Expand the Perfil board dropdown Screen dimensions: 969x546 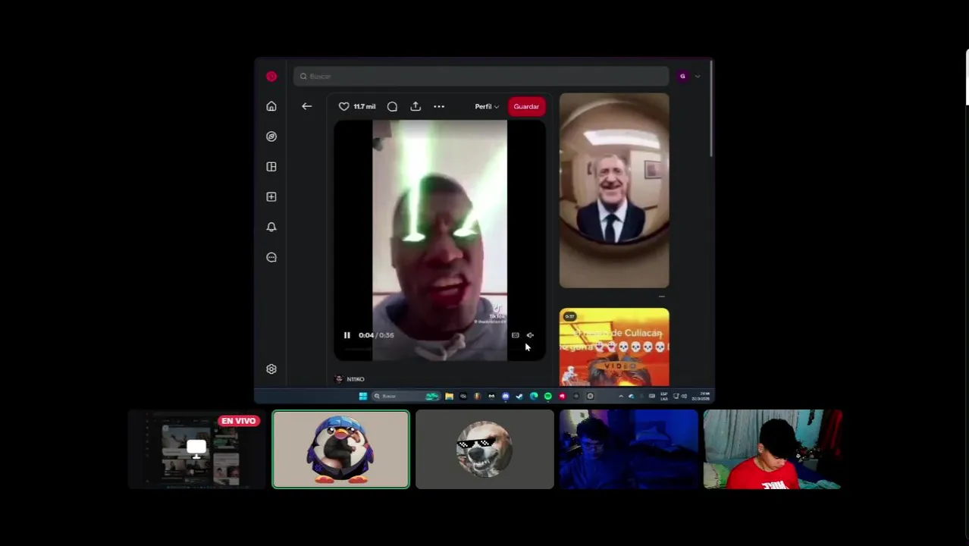(487, 106)
